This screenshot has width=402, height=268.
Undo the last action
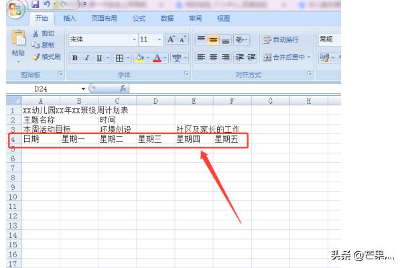[47, 4]
